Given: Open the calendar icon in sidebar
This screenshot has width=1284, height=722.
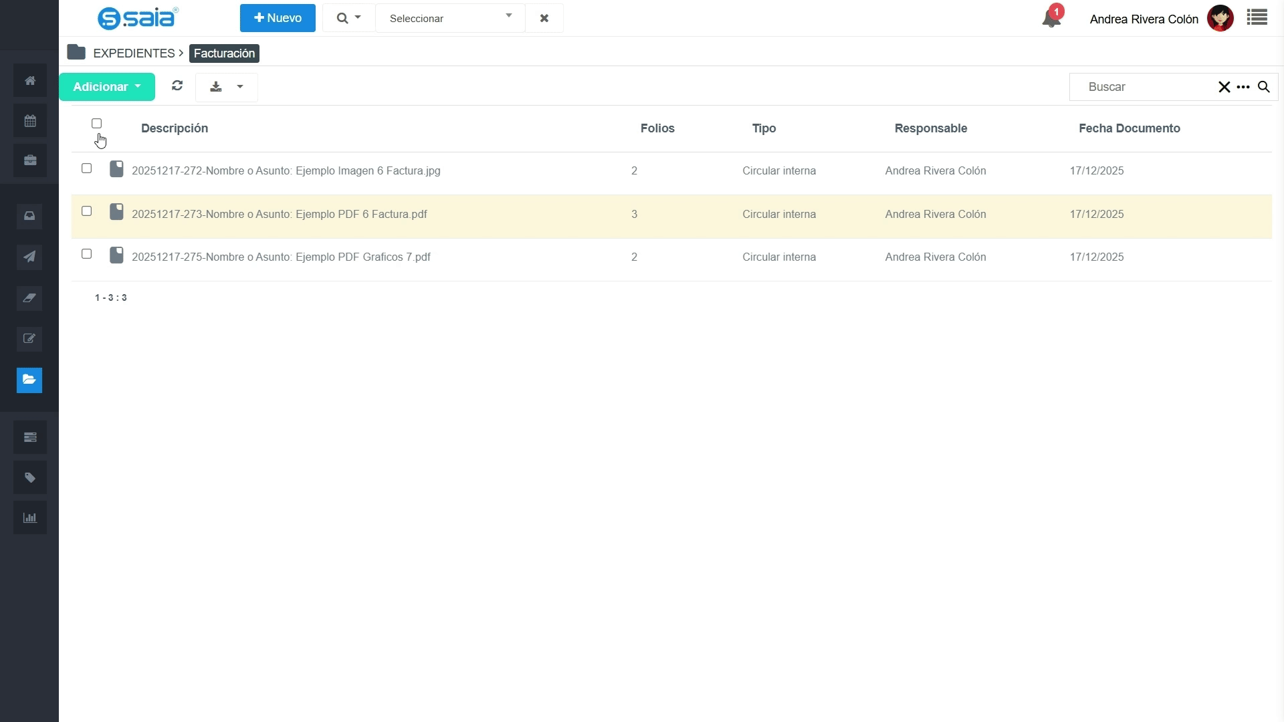Looking at the screenshot, I should (x=29, y=121).
